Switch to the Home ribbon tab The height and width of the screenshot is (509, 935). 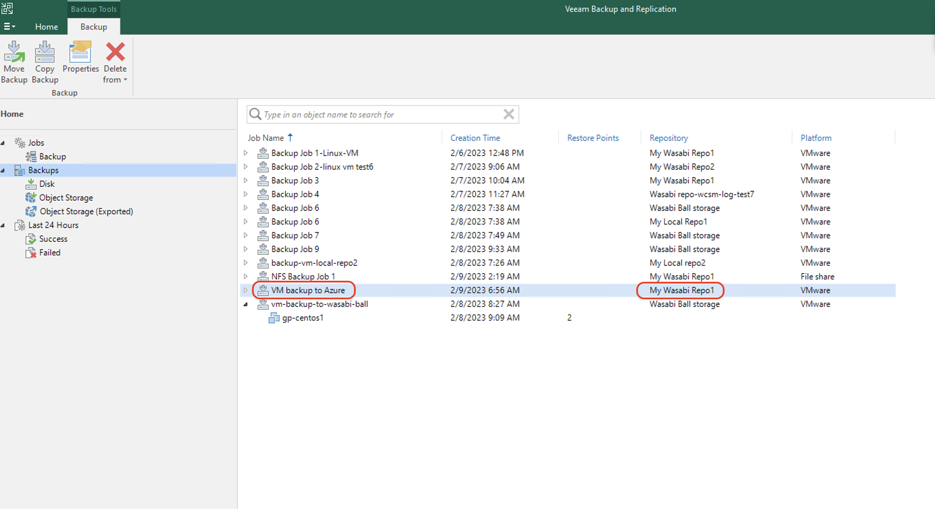(x=46, y=27)
